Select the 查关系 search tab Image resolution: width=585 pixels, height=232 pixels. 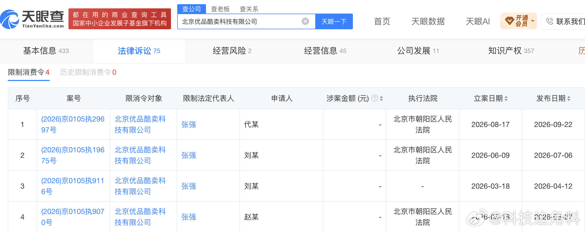(249, 9)
